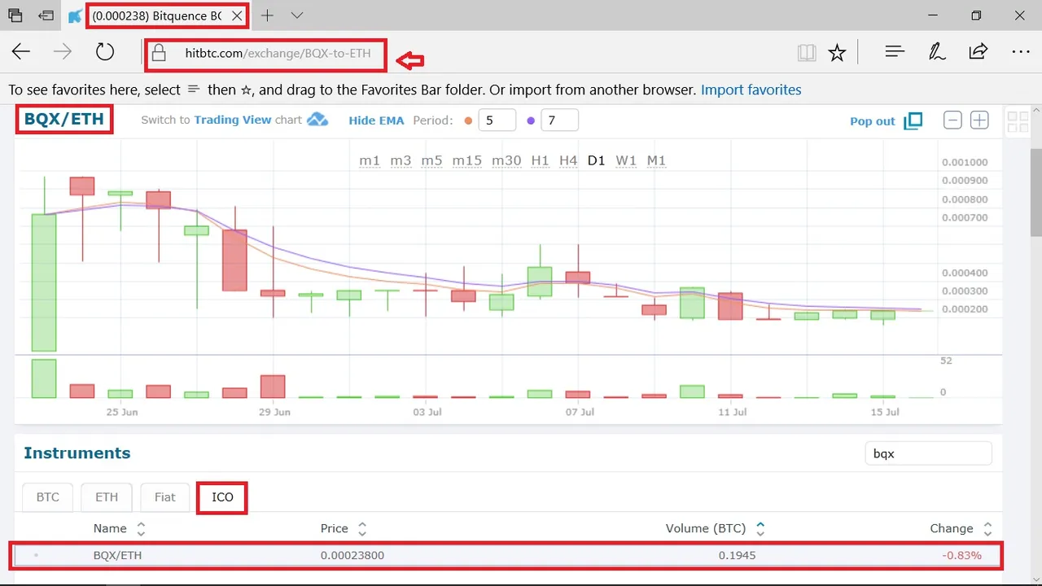Zoom out the chart with the minus button
1042x586 pixels.
coord(952,120)
